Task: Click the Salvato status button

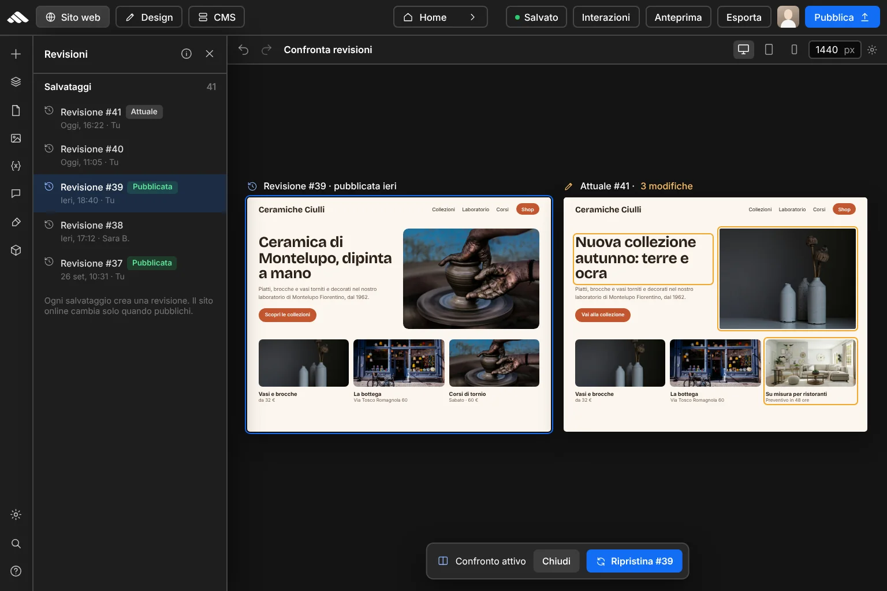Action: (x=536, y=17)
